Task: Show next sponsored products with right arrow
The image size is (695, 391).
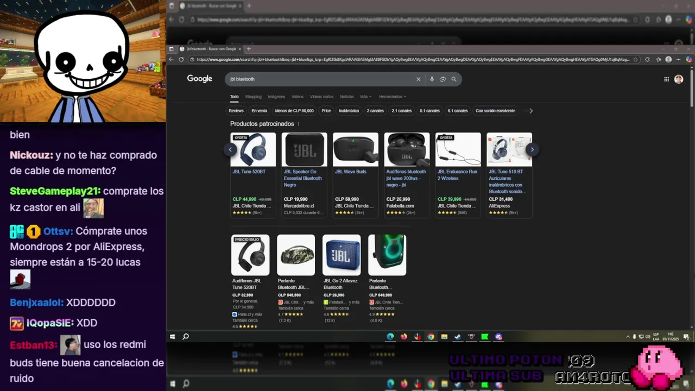Action: point(532,149)
